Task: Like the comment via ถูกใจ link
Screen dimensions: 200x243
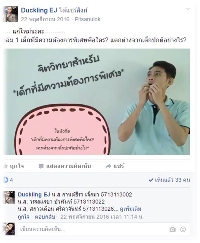Action: click(x=23, y=217)
